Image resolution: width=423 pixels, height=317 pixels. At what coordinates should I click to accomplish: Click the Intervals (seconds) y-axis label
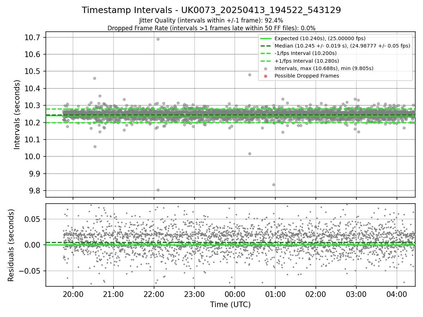click(17, 114)
